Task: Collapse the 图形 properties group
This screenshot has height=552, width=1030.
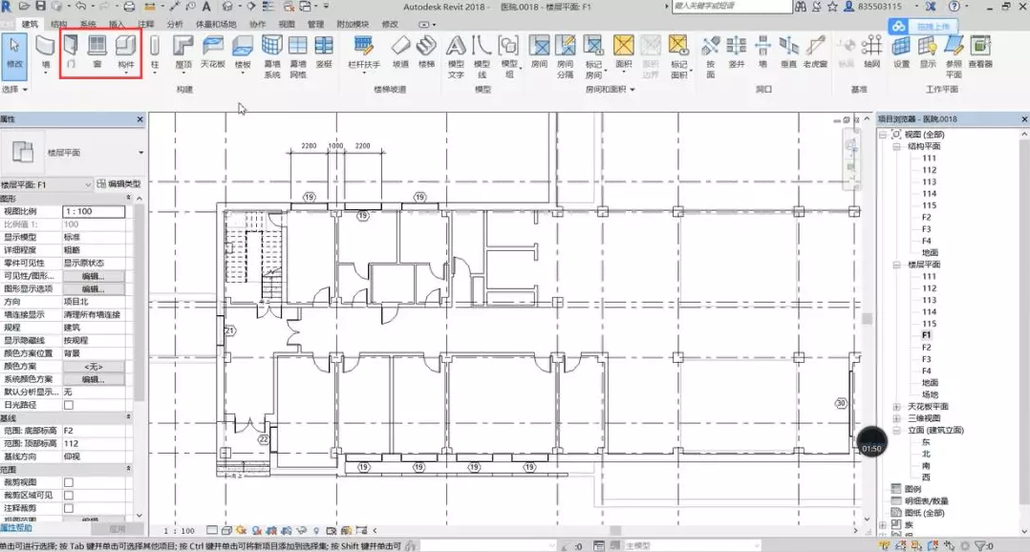Action: pyautogui.click(x=128, y=198)
